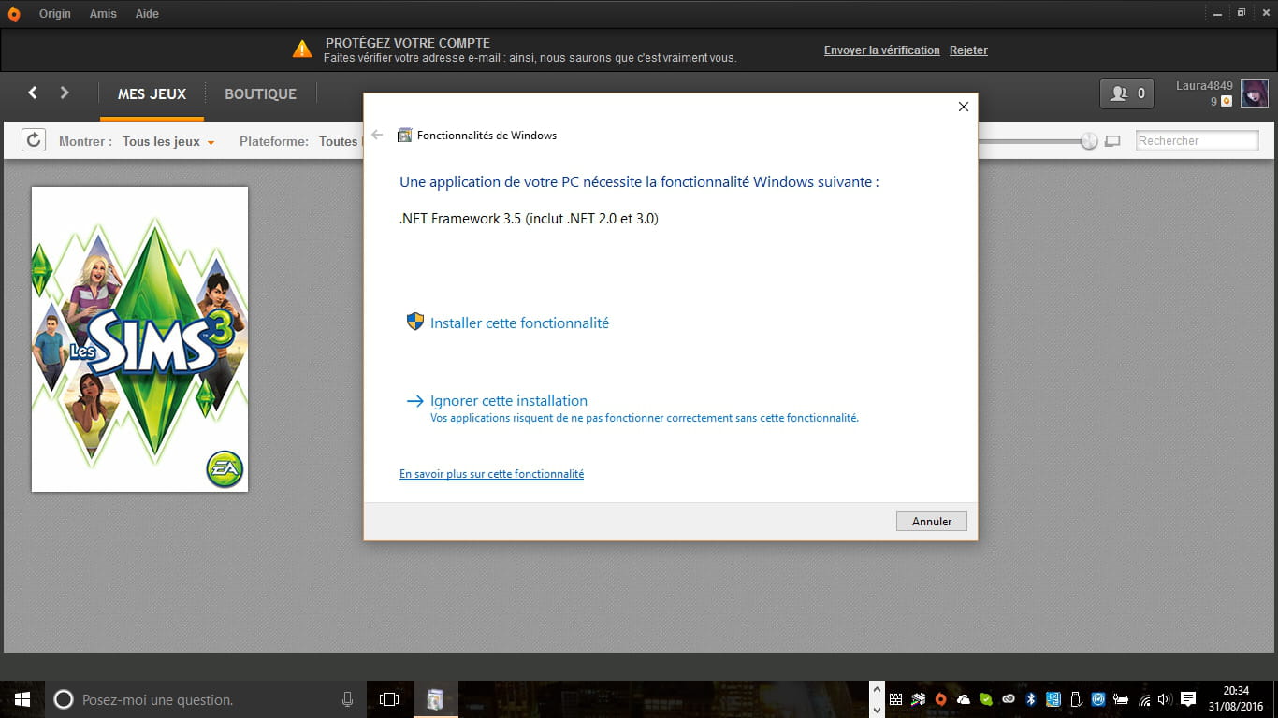
Task: Click the Laura4849 username
Action: (x=1204, y=86)
